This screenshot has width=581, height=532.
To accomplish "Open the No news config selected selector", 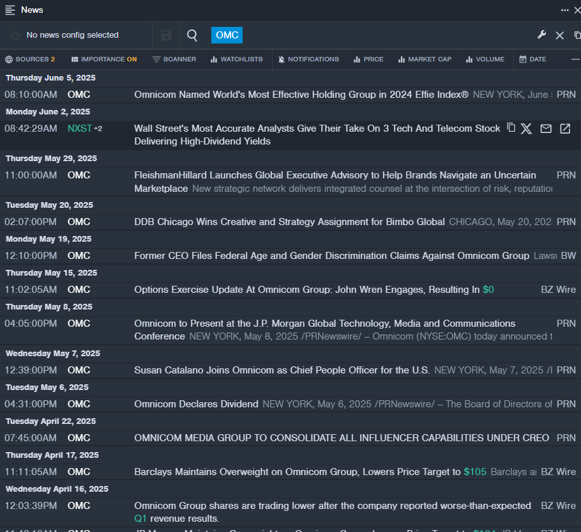I will click(x=73, y=35).
